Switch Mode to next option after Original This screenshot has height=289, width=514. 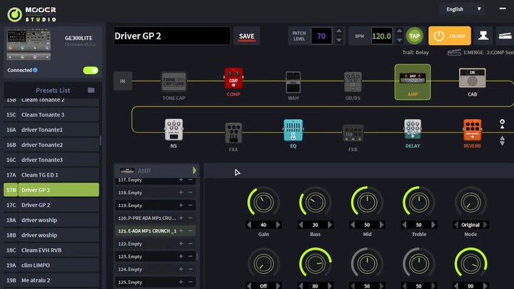[485, 225]
